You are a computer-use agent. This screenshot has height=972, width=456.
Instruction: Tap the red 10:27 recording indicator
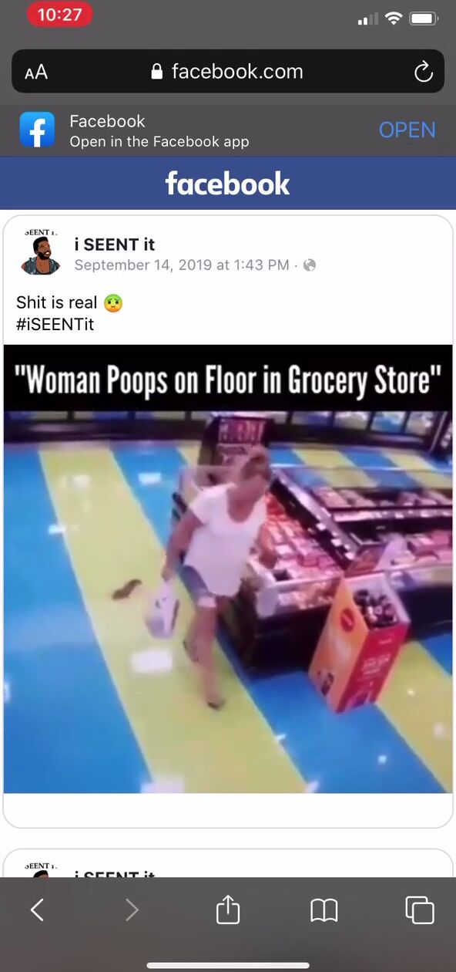point(59,15)
